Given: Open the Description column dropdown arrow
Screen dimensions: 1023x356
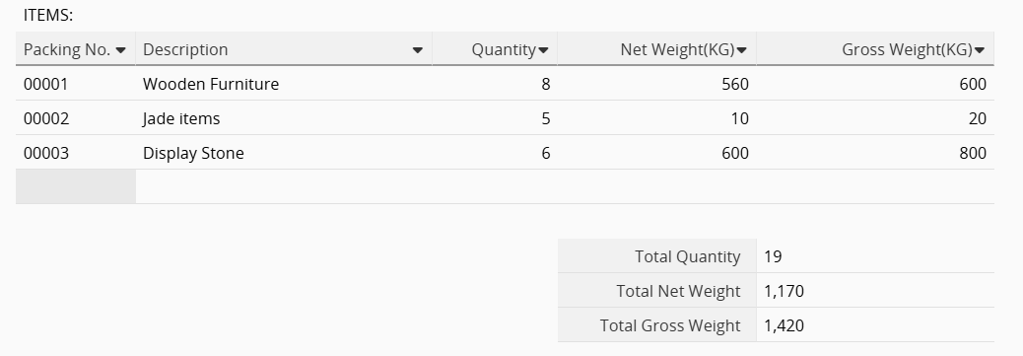Looking at the screenshot, I should pyautogui.click(x=418, y=50).
